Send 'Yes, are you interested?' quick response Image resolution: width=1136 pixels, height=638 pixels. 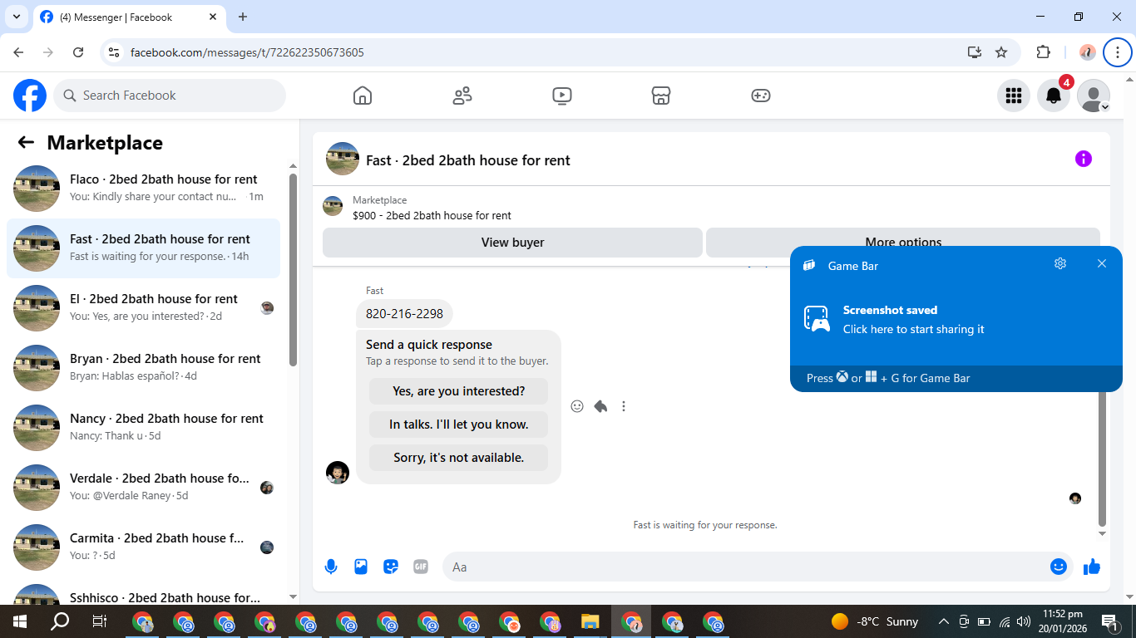point(459,391)
